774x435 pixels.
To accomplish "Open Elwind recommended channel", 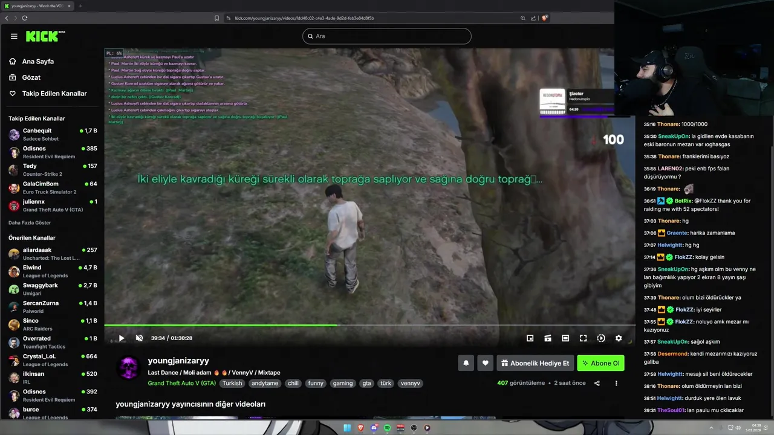I will point(53,271).
